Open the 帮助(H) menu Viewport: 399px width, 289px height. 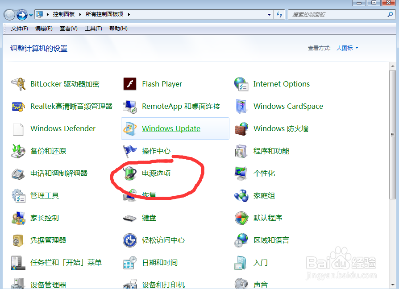tap(118, 29)
